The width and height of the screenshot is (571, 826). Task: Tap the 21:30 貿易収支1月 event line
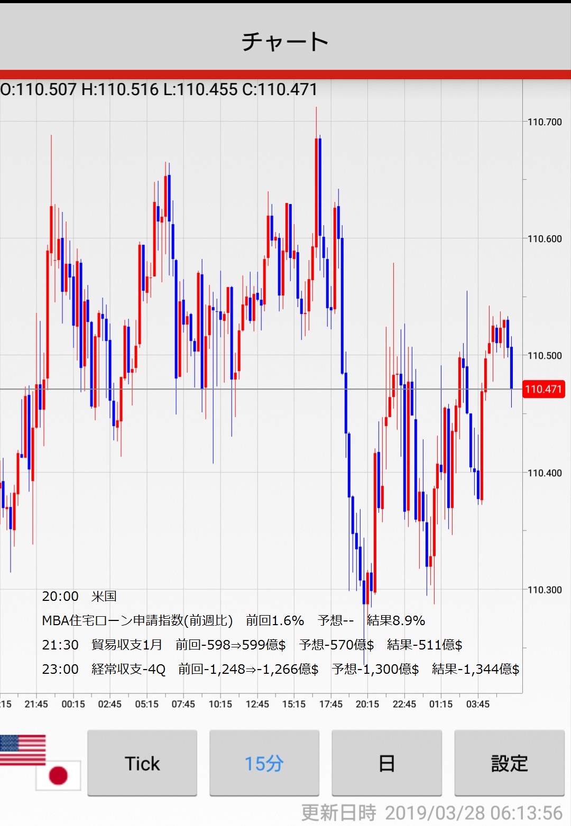pos(252,645)
